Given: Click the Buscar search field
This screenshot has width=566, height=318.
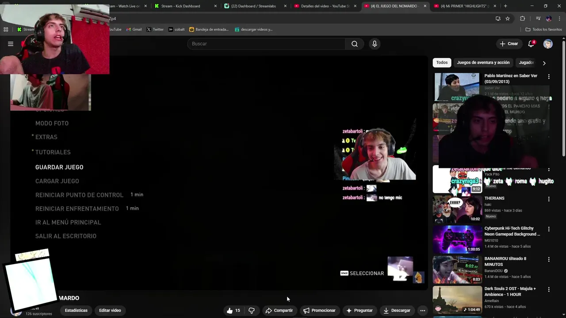Looking at the screenshot, I should click(266, 44).
